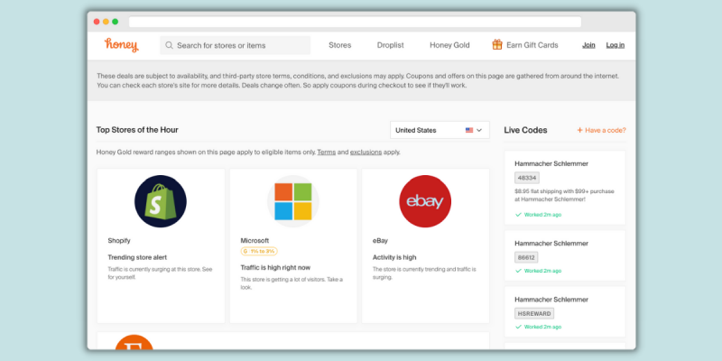The height and width of the screenshot is (361, 722).
Task: Click the eBay logo
Action: coord(425,201)
